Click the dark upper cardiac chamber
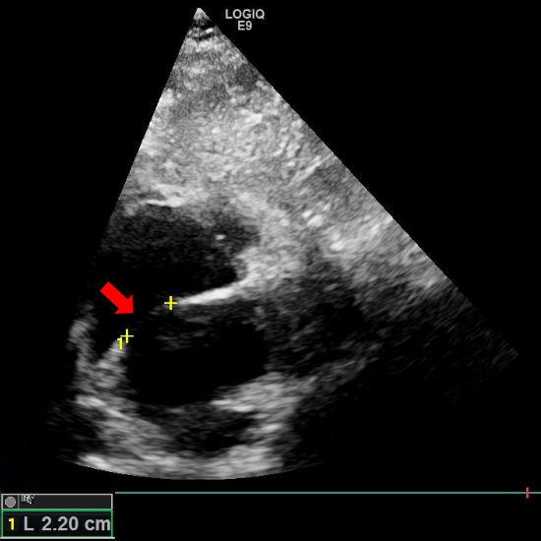Screen dimensions: 541x541 pyautogui.click(x=179, y=249)
